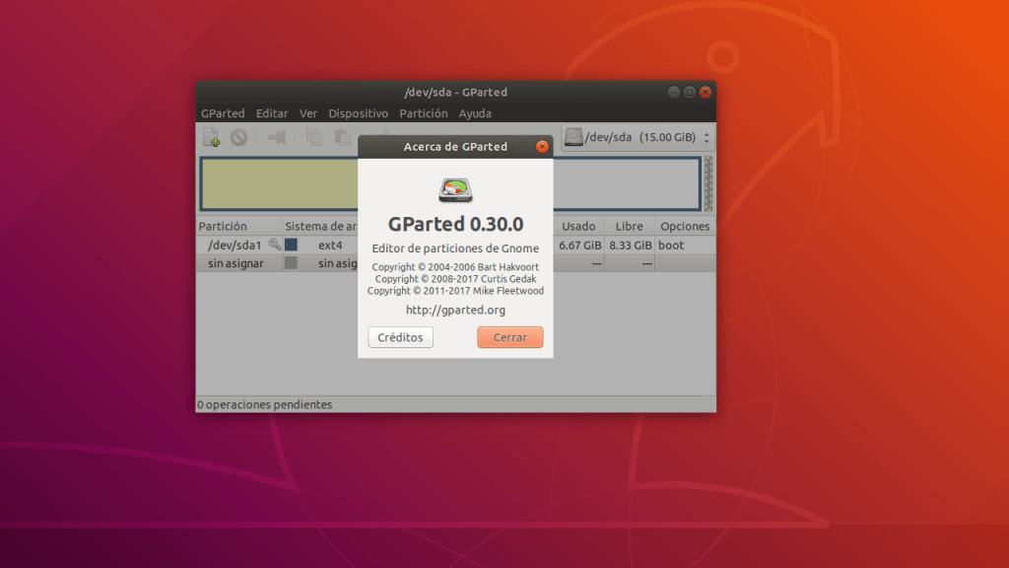Viewport: 1009px width, 568px height.
Task: Select the new partition tool
Action: pos(210,137)
